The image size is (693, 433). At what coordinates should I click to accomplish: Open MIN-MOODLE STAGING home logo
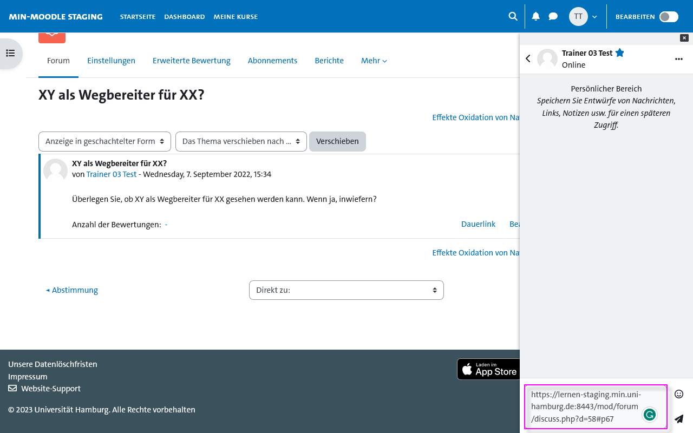point(56,17)
